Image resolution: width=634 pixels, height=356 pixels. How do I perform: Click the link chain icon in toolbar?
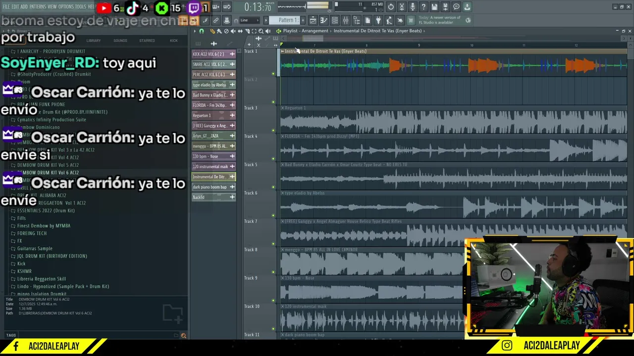pos(216,20)
